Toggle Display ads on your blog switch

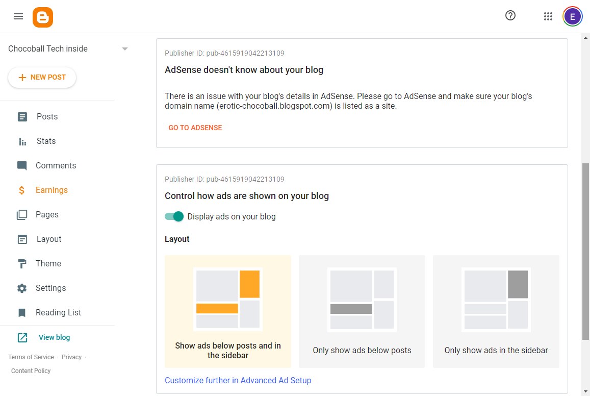coord(174,216)
